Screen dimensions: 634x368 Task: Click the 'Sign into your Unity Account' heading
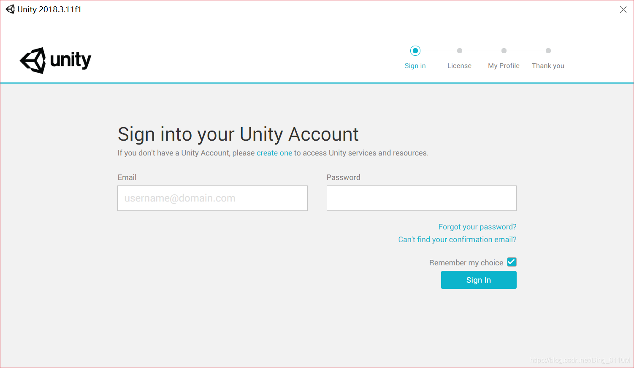pos(238,135)
